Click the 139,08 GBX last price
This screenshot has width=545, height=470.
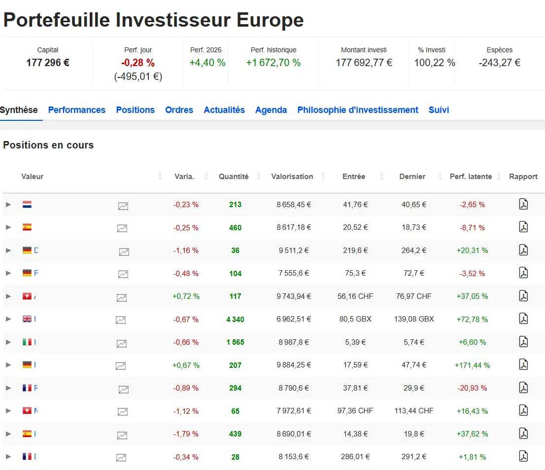(x=414, y=319)
